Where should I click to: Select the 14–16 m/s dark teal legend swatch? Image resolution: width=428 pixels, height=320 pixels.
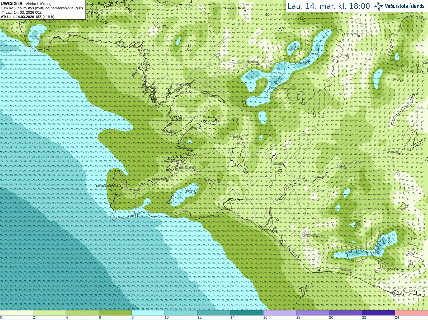247,313
